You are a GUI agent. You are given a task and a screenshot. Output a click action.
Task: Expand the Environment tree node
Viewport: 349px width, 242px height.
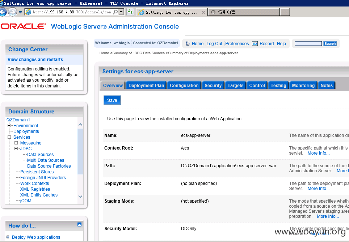click(9, 125)
